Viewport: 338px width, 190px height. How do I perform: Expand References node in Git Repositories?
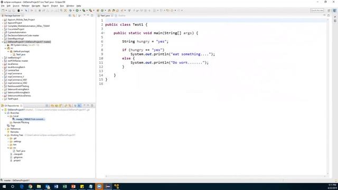[5, 129]
